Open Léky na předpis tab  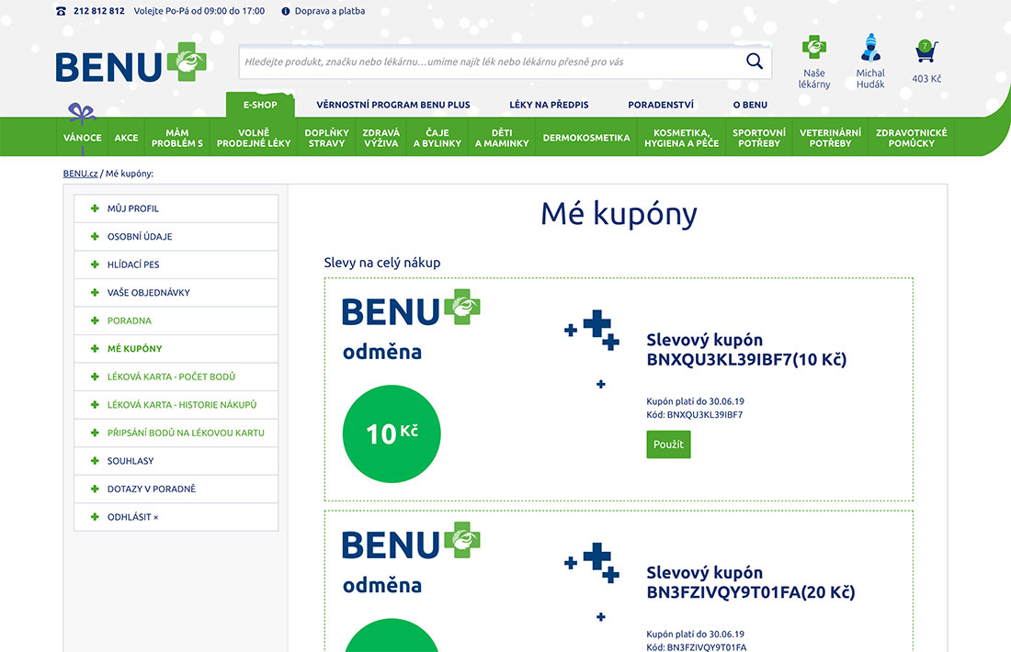click(x=549, y=105)
